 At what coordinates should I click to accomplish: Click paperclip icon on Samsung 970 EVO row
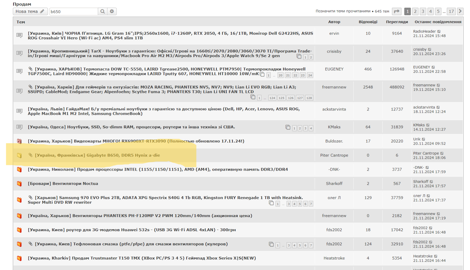pyautogui.click(x=30, y=197)
